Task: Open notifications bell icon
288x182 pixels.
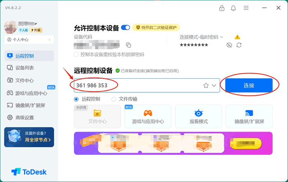Action: click(234, 8)
